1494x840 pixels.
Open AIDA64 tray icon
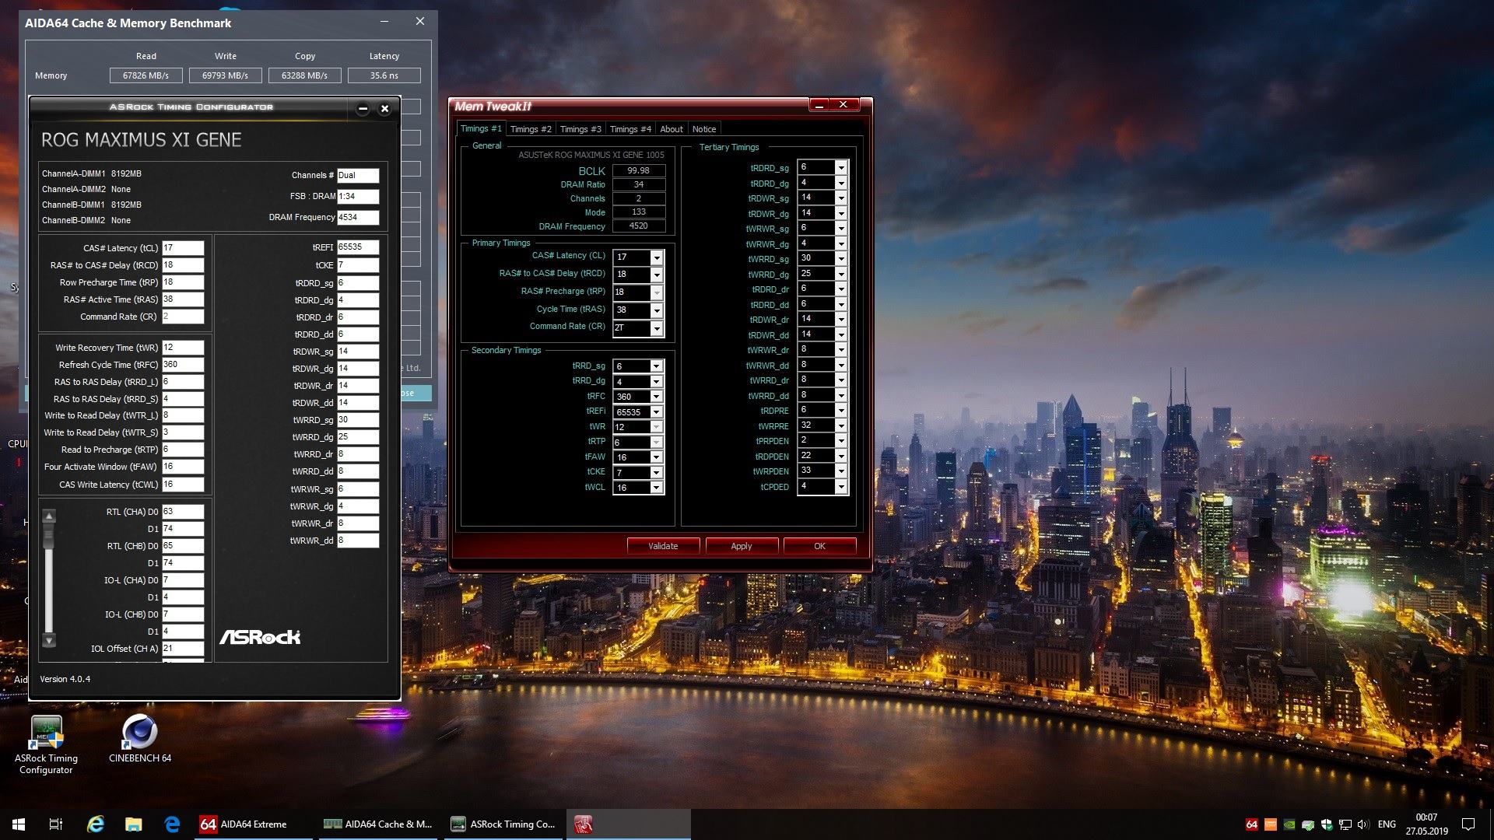(x=1251, y=824)
